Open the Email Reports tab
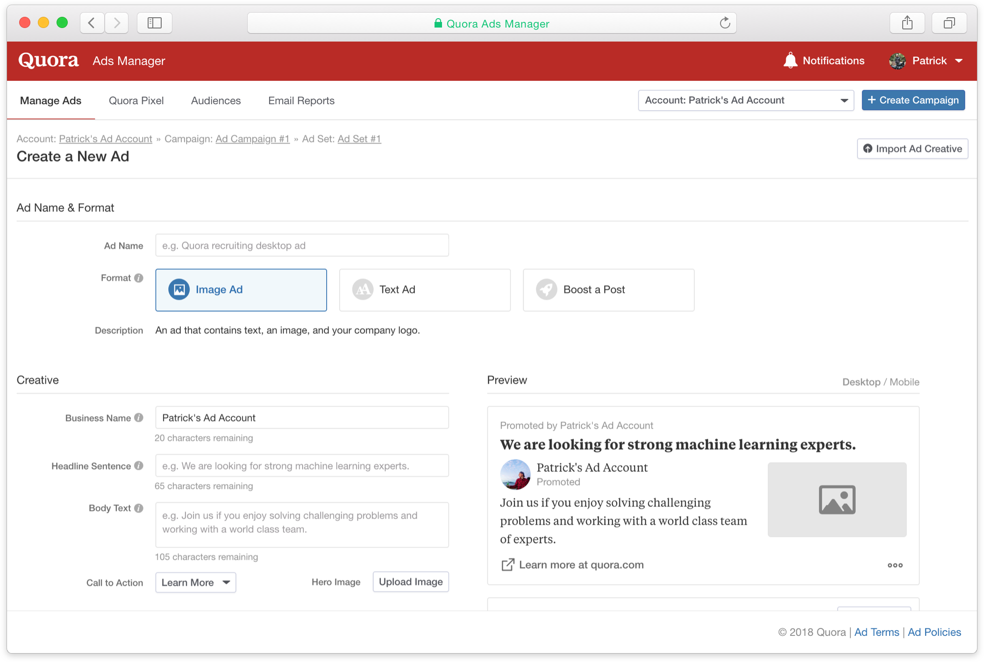The width and height of the screenshot is (984, 662). coord(301,100)
